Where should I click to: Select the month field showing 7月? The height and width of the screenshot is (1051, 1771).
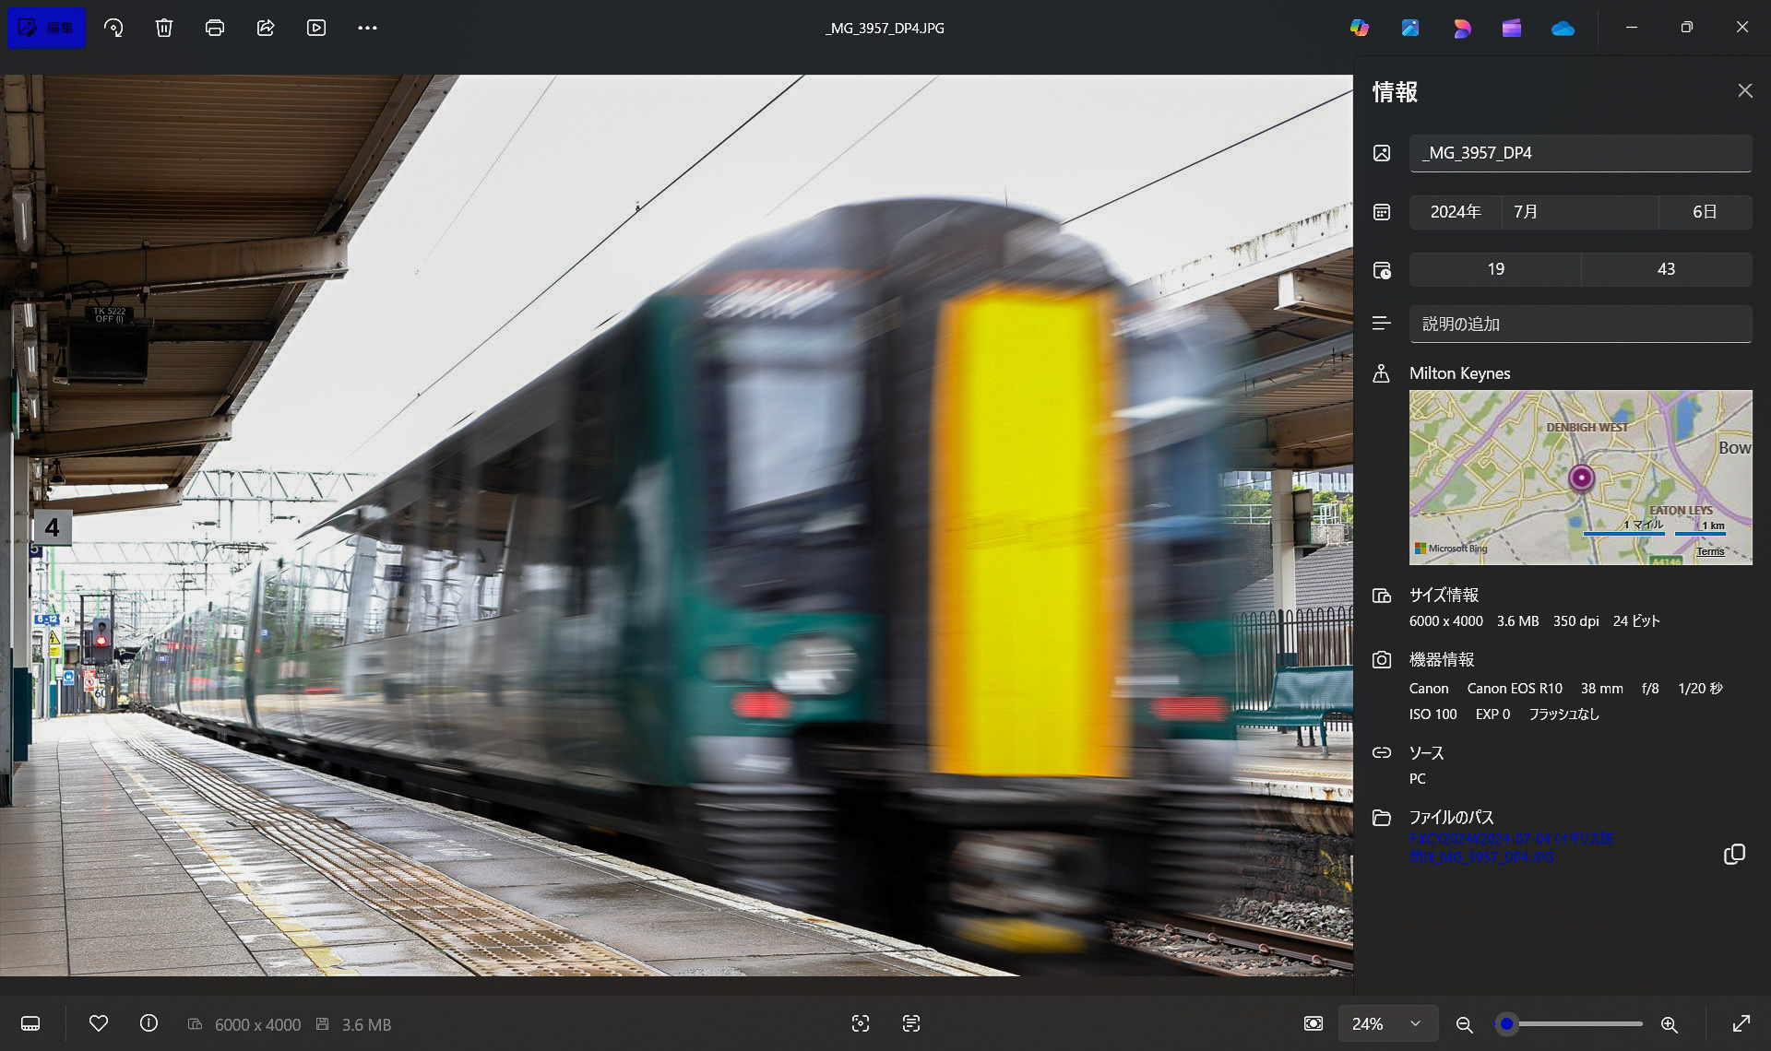coord(1579,212)
